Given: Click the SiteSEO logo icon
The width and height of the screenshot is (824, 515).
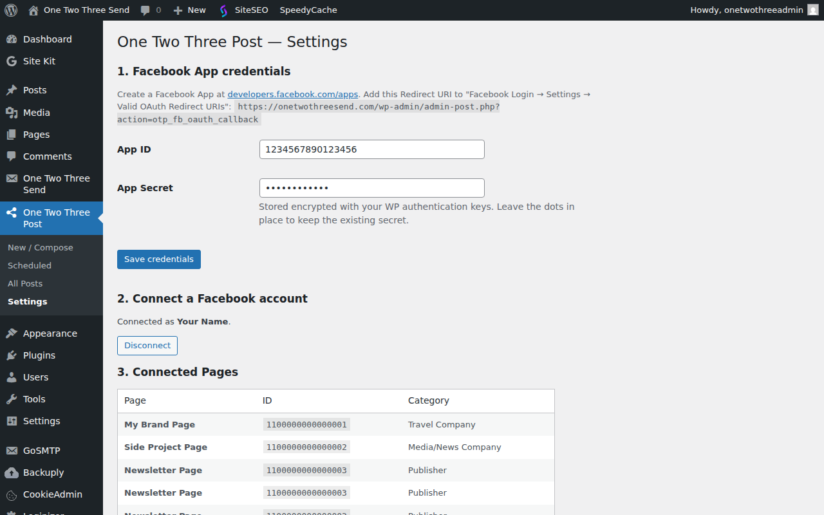Looking at the screenshot, I should point(223,10).
